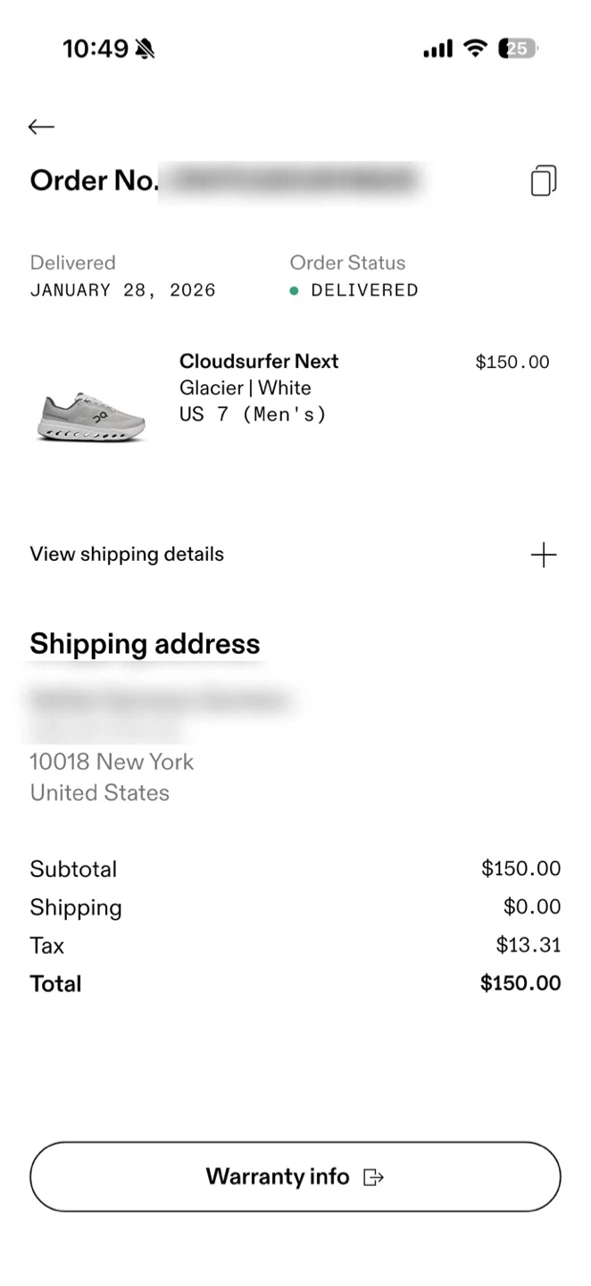Tap the silent mode bell icon

point(145,49)
